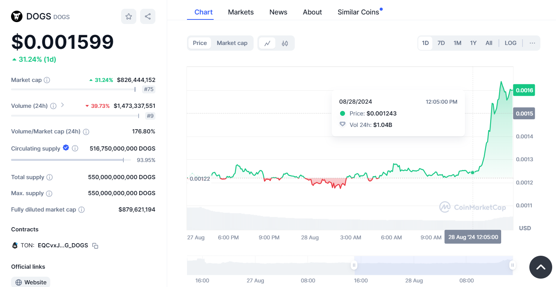
Task: Click the #75 market cap rank badge
Action: pos(149,90)
